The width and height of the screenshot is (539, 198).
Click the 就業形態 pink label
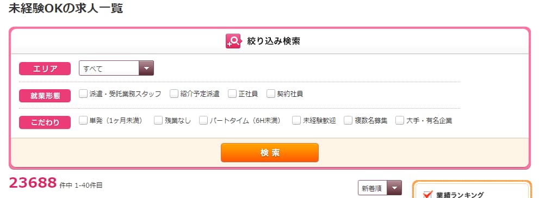tap(45, 96)
